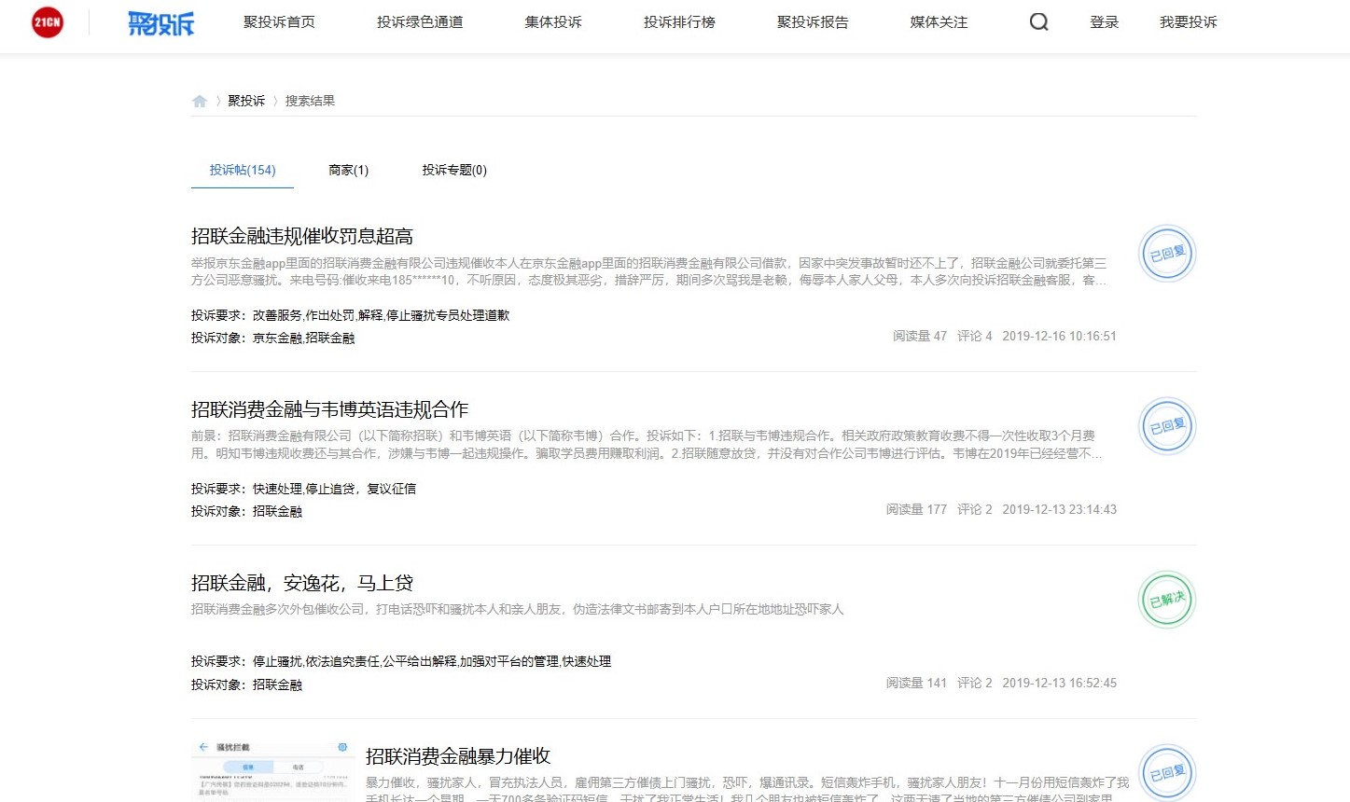The width and height of the screenshot is (1350, 802).
Task: Click 投诉要求: 改善服务,作出处罚 line
Action: tap(351, 315)
